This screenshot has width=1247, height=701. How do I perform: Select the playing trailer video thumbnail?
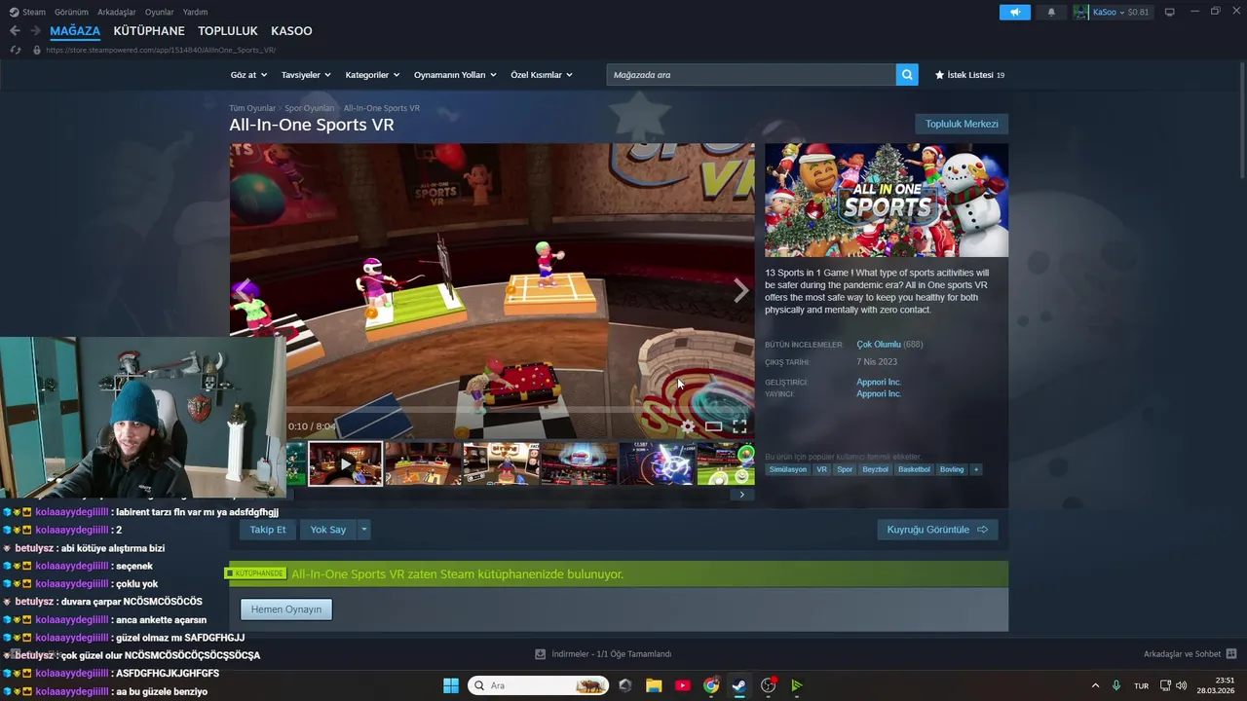[346, 463]
